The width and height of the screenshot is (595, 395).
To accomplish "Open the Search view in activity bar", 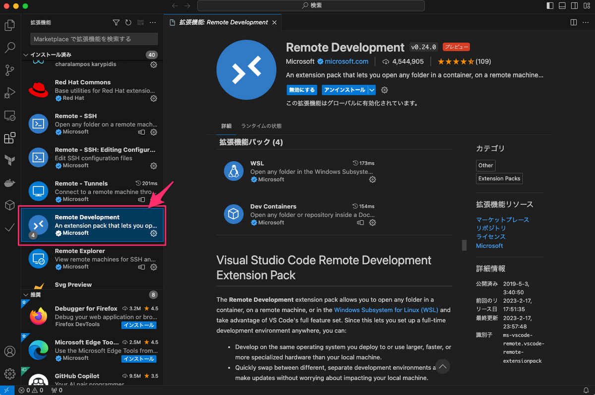I will click(x=9, y=48).
